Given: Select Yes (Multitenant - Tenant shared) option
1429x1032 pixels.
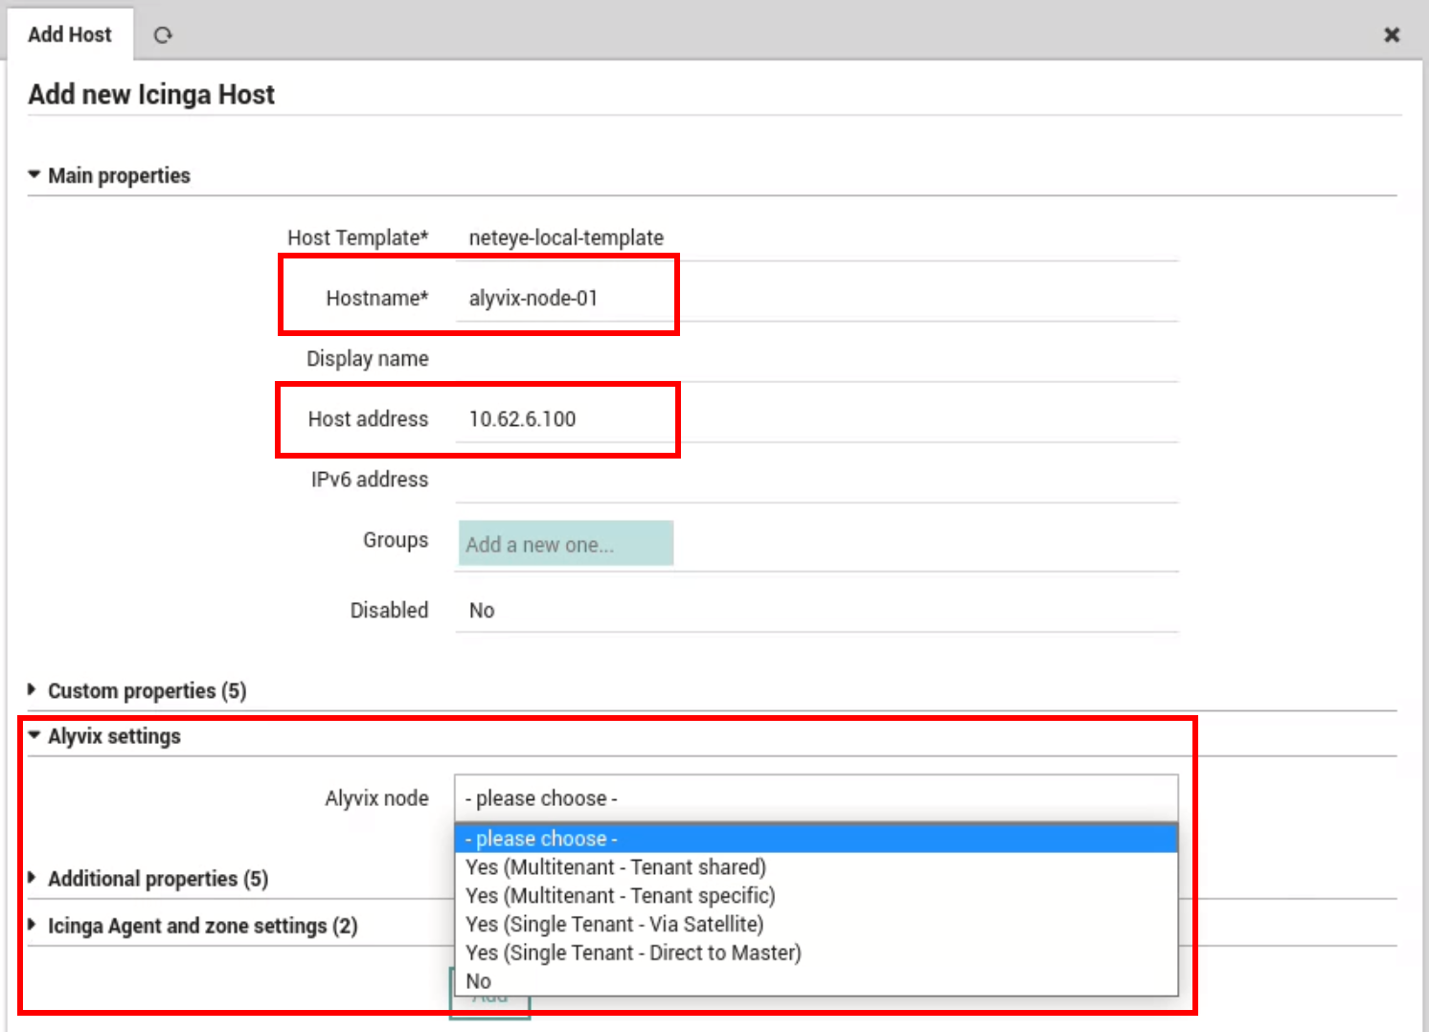Looking at the screenshot, I should pyautogui.click(x=616, y=866).
